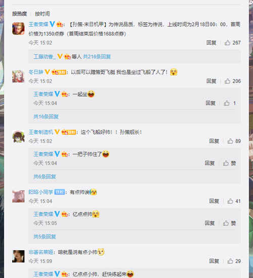Like 王者制造机's comment with 89 likes
Viewport: 253px width, 278px height.
234,141
